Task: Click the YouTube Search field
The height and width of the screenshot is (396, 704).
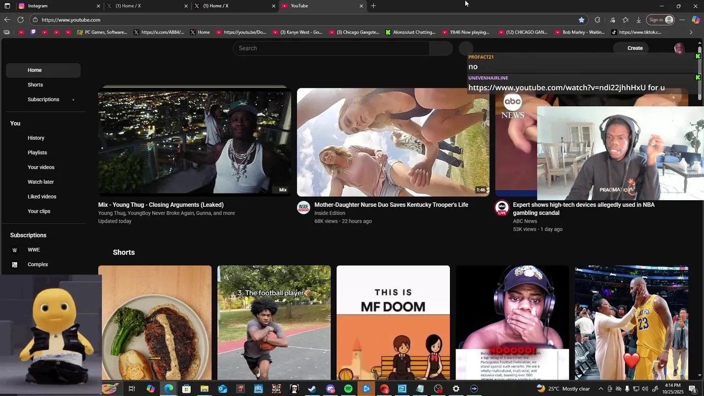Action: [x=331, y=48]
